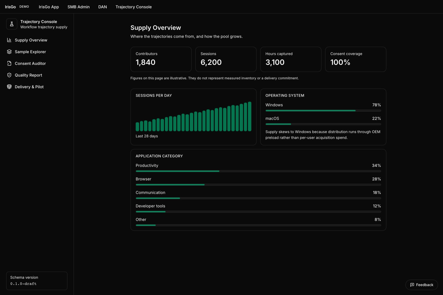443x295 pixels.
Task: Click the Sessions 6,200 card
Action: [226, 59]
